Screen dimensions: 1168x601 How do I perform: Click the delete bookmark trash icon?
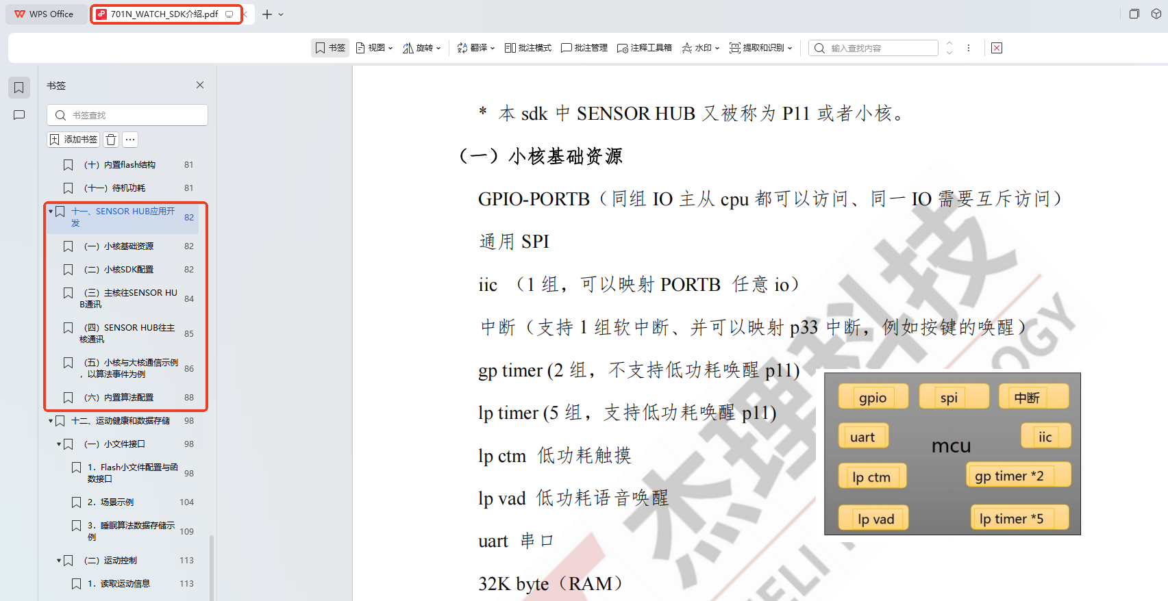point(111,140)
